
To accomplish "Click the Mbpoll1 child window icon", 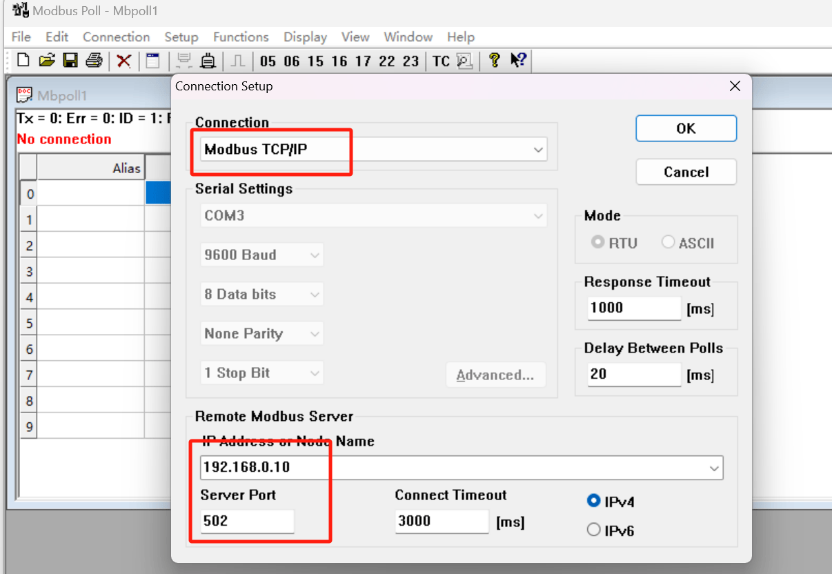I will pos(25,95).
